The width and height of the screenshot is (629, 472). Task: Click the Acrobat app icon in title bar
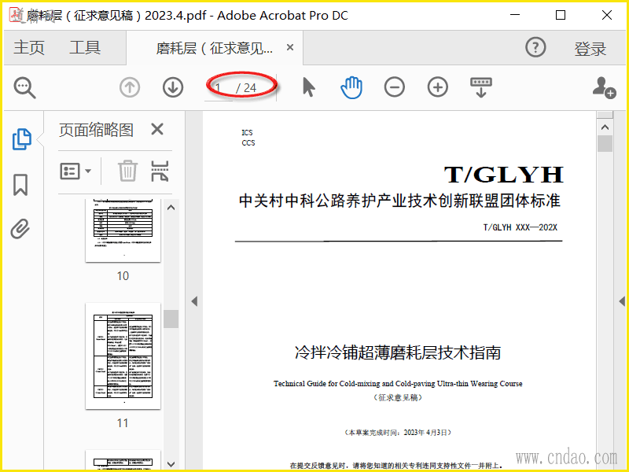coord(17,15)
